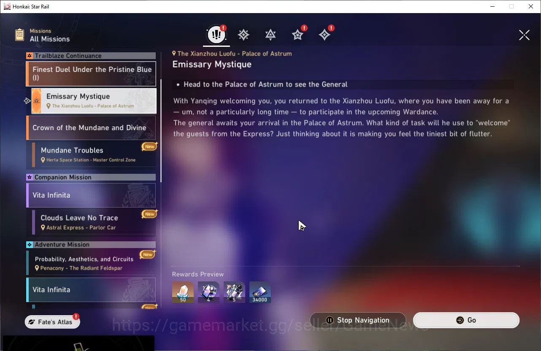Click 'Astral Express - Parlor Car' location text

81,227
